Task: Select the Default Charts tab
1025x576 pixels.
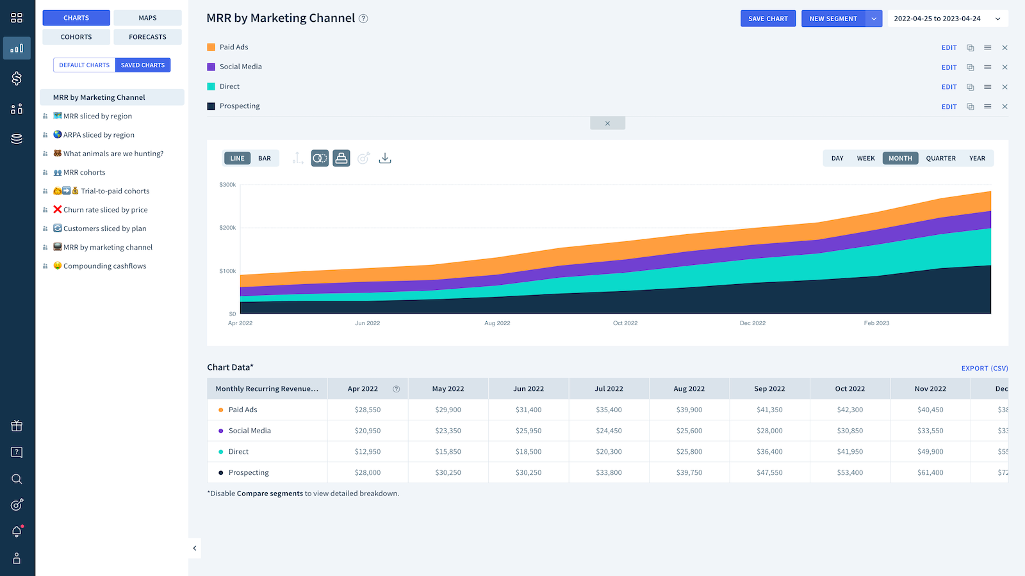Action: pos(85,65)
